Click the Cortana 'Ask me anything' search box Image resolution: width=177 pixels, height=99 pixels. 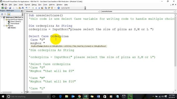point(28,97)
